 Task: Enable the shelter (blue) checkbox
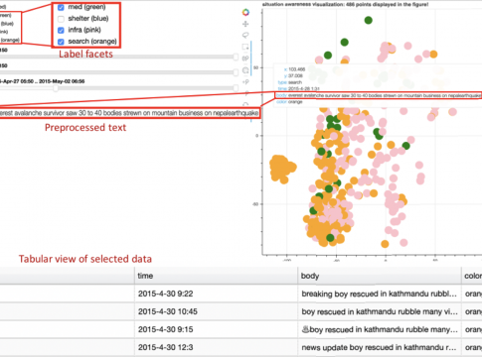point(61,19)
